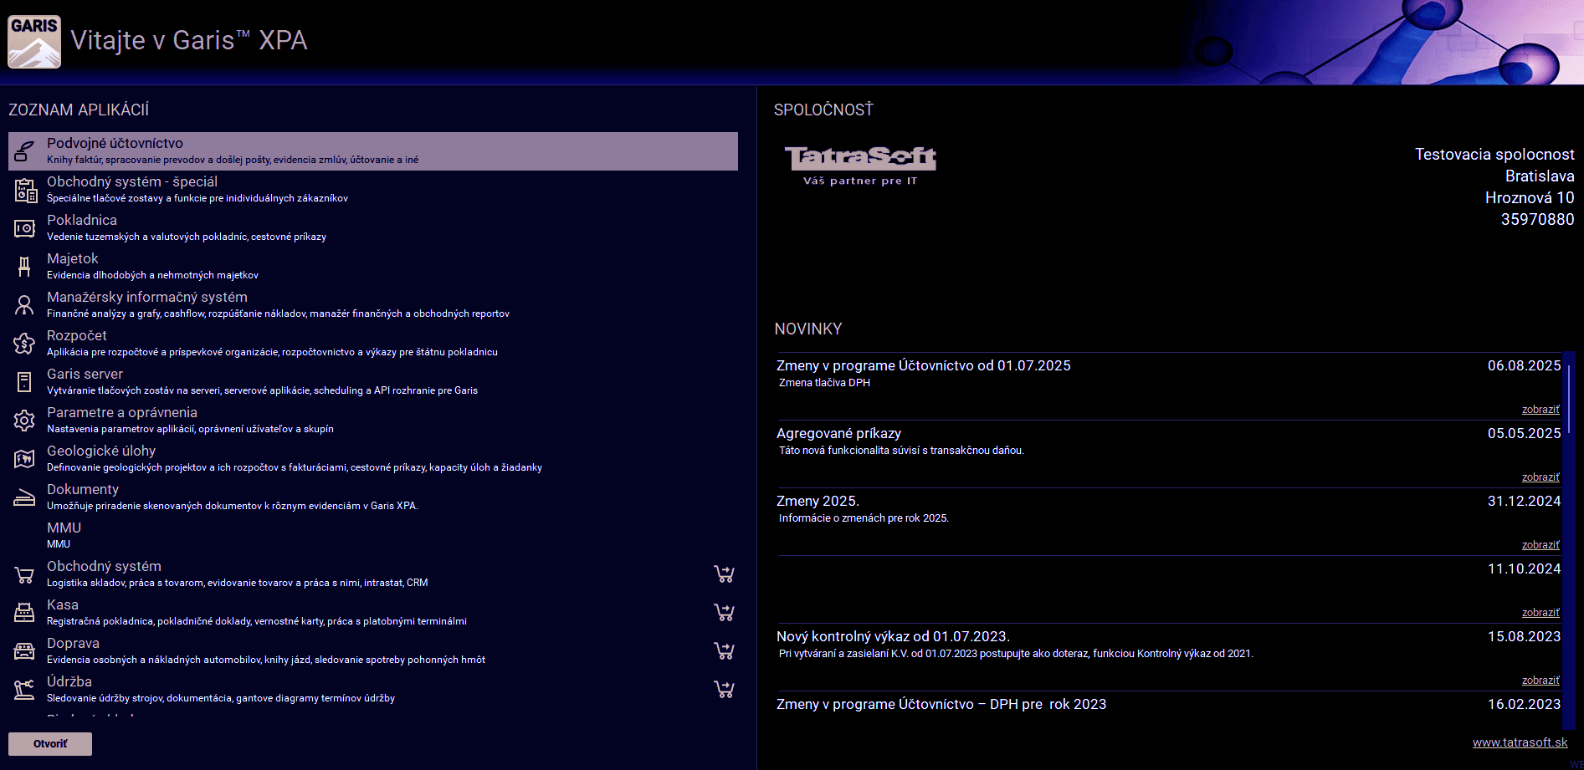1584x770 pixels.
Task: Select Parametre a oprávnenia title
Action: (122, 412)
